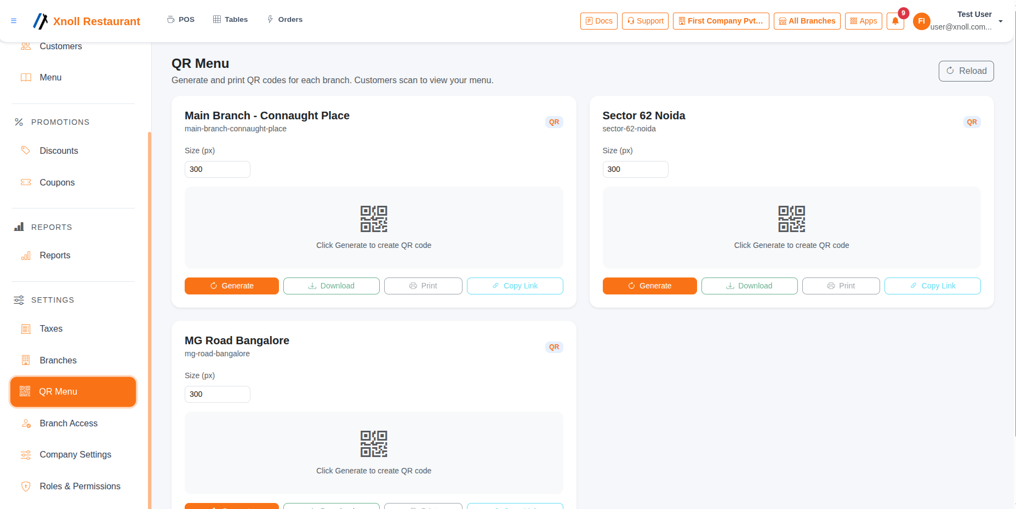Print QR for Main Branch - Connaught Place
This screenshot has width=1016, height=509.
click(423, 286)
